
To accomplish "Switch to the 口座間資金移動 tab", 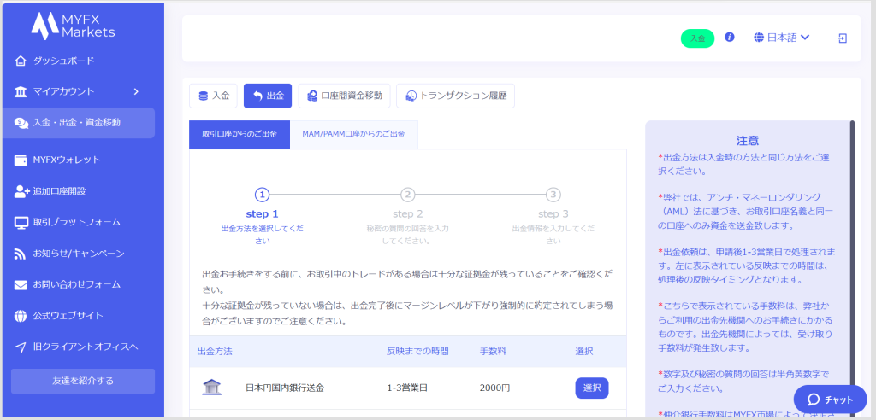I will 345,96.
